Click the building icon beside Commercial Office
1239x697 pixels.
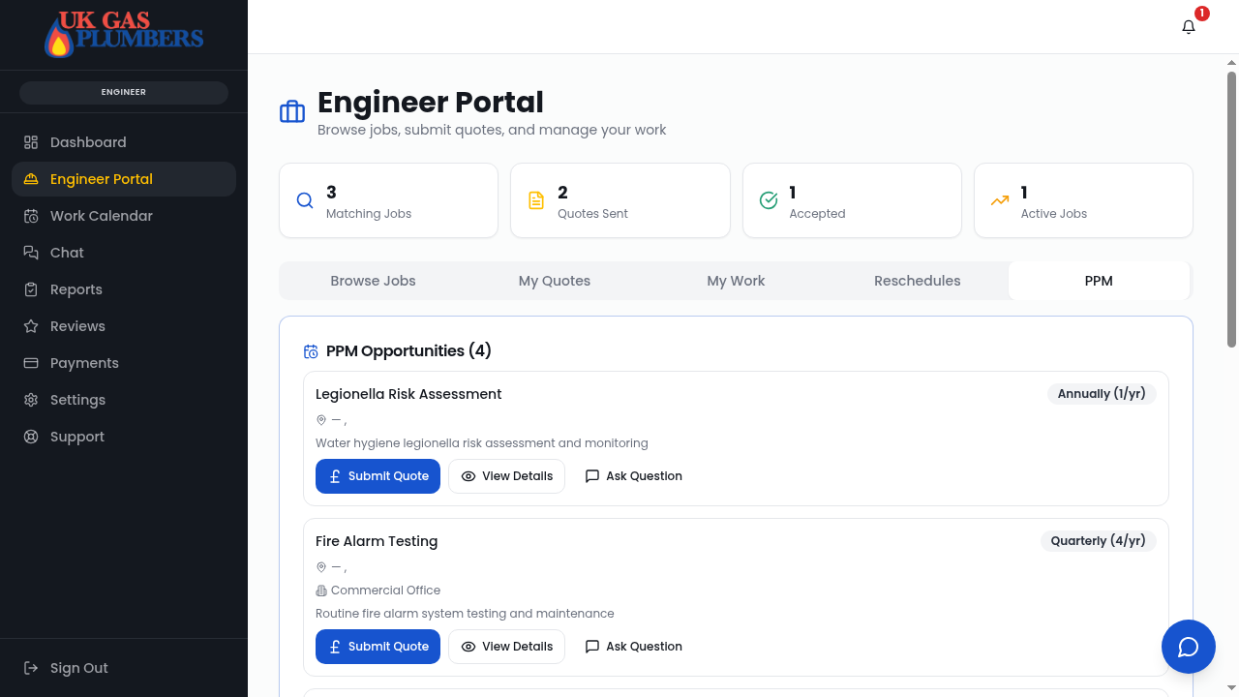pyautogui.click(x=321, y=591)
